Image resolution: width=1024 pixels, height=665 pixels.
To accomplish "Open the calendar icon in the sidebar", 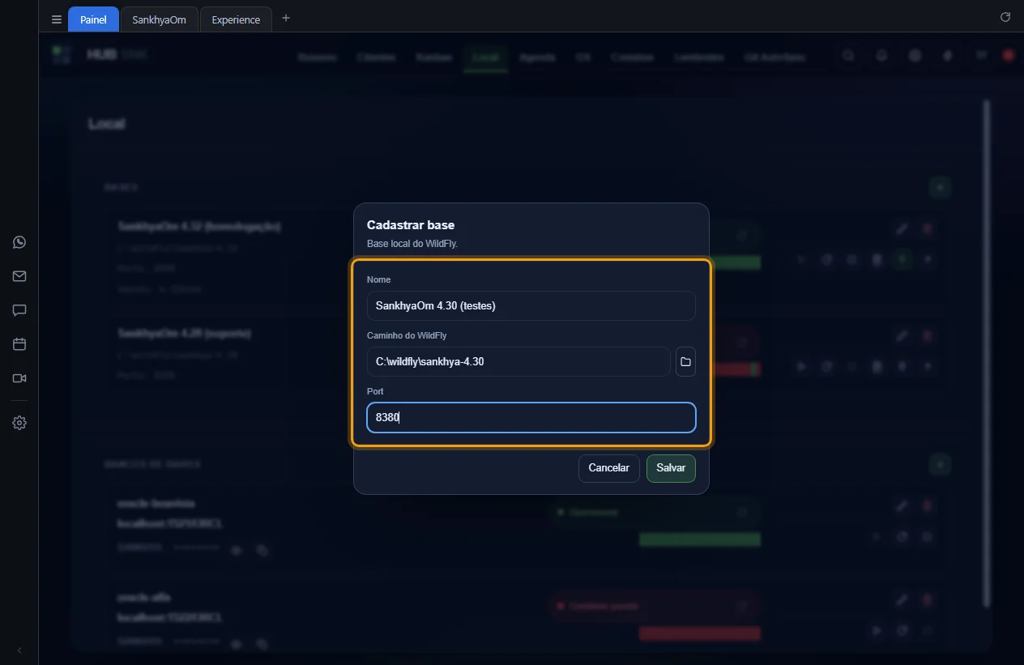I will pyautogui.click(x=19, y=344).
